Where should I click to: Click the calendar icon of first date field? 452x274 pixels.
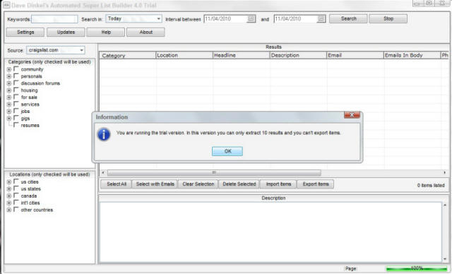click(x=251, y=19)
